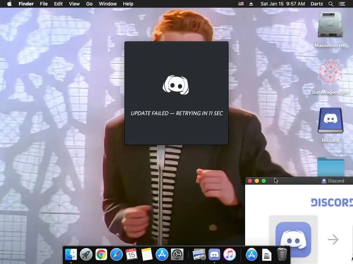Viewport: 353px width, 264px height.
Task: Open the Finder menu
Action: point(26,4)
